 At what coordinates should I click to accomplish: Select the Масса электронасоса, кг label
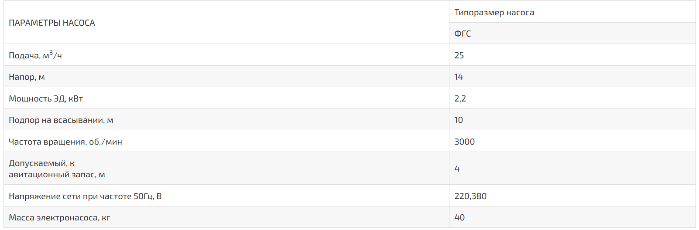(59, 217)
